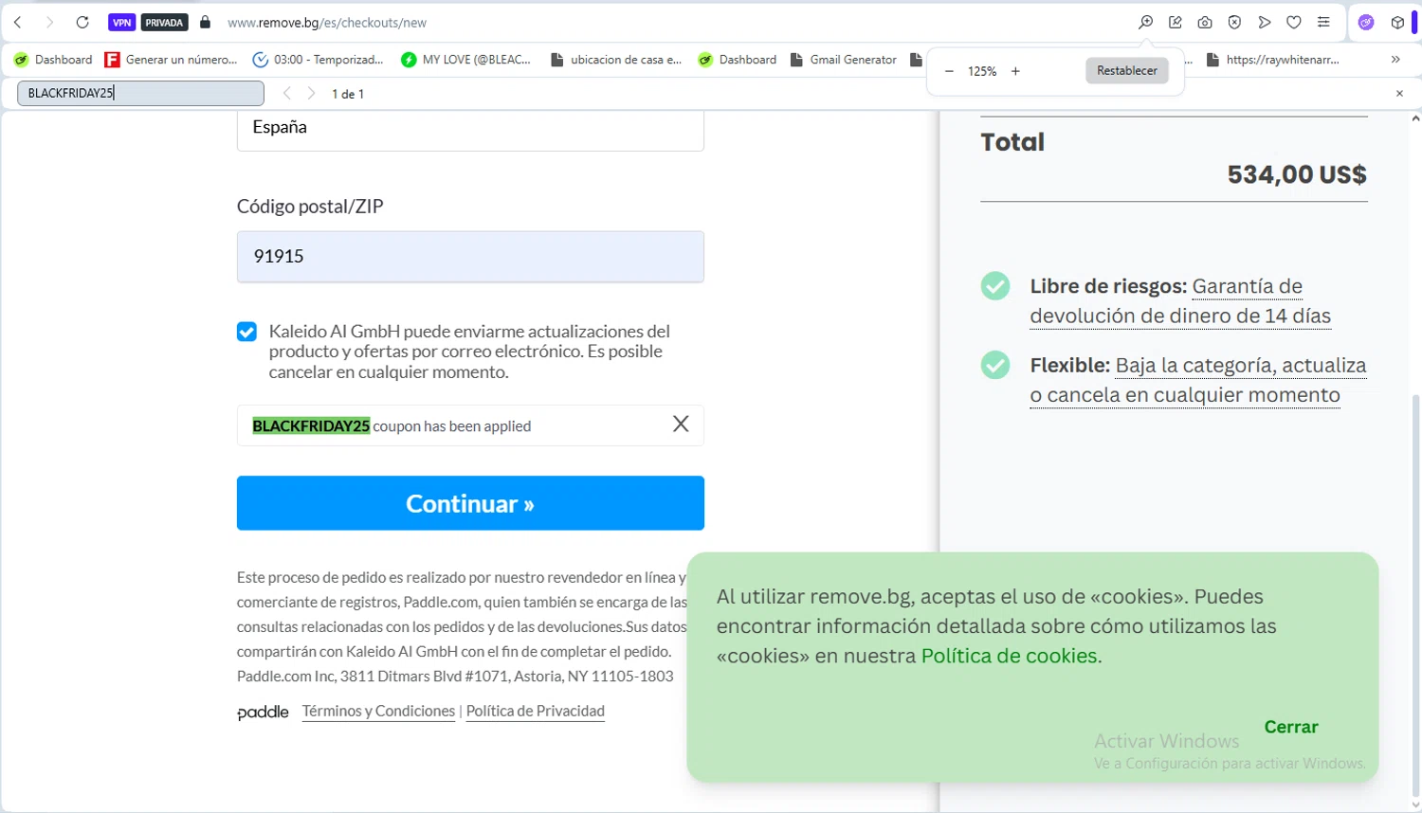Bookmark page with the heart icon
The height and width of the screenshot is (813, 1422).
tap(1294, 23)
